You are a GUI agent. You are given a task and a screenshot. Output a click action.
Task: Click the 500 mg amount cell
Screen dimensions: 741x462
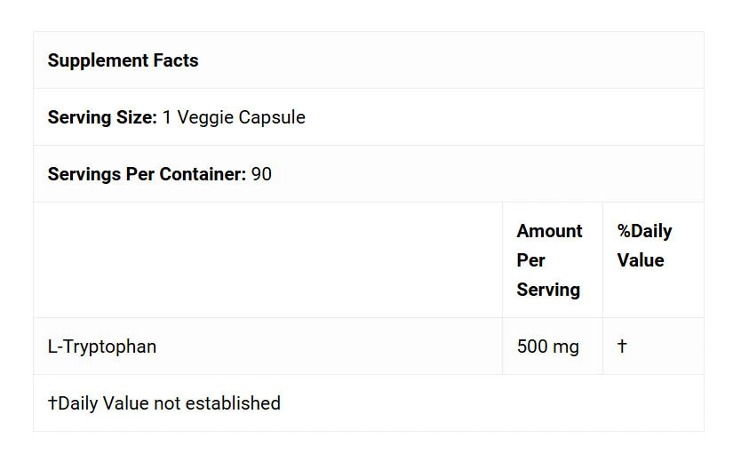pyautogui.click(x=547, y=346)
